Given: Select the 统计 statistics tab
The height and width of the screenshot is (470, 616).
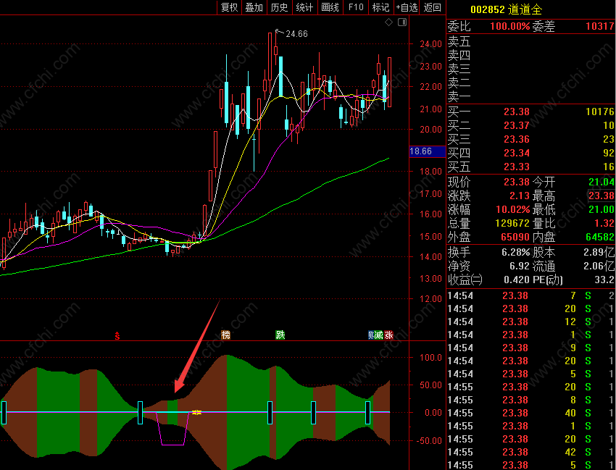Looking at the screenshot, I should (x=304, y=7).
